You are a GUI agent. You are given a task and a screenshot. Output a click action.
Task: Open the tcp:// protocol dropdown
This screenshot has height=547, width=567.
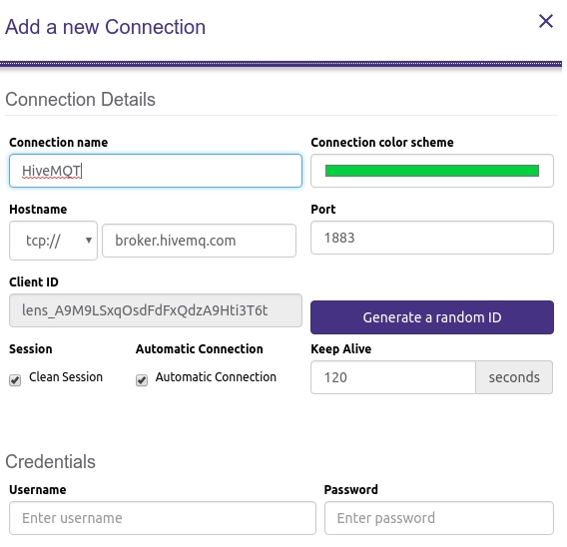coord(53,241)
